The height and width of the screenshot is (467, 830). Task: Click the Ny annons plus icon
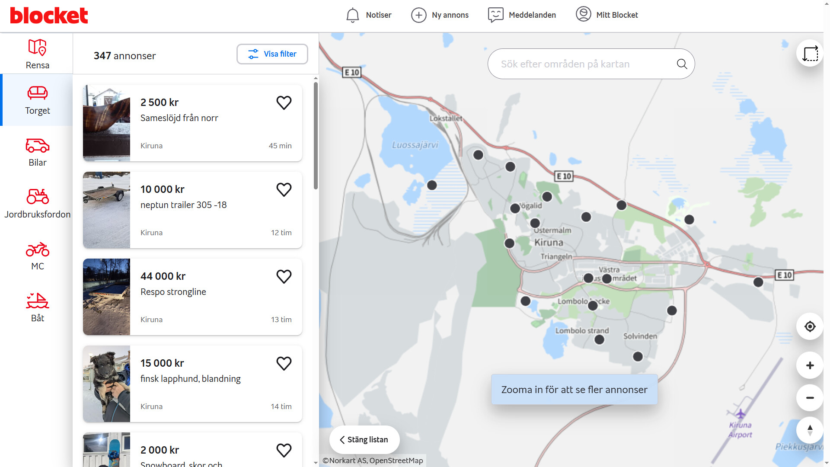coord(418,15)
